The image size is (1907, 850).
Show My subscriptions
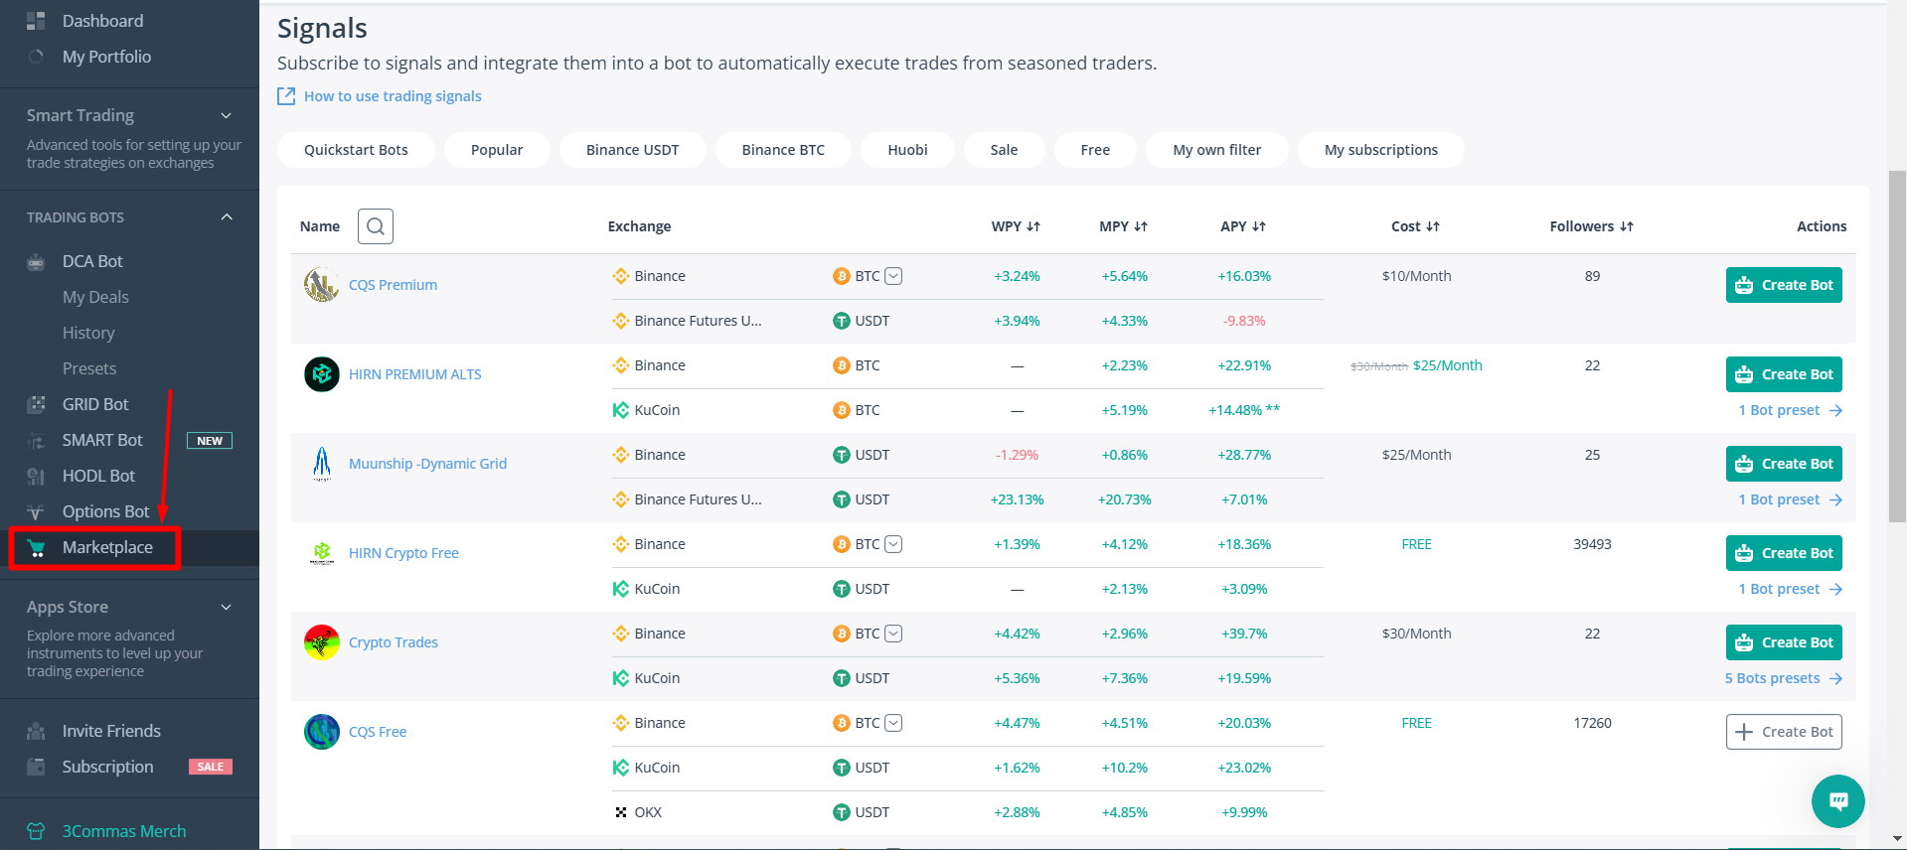click(x=1381, y=150)
